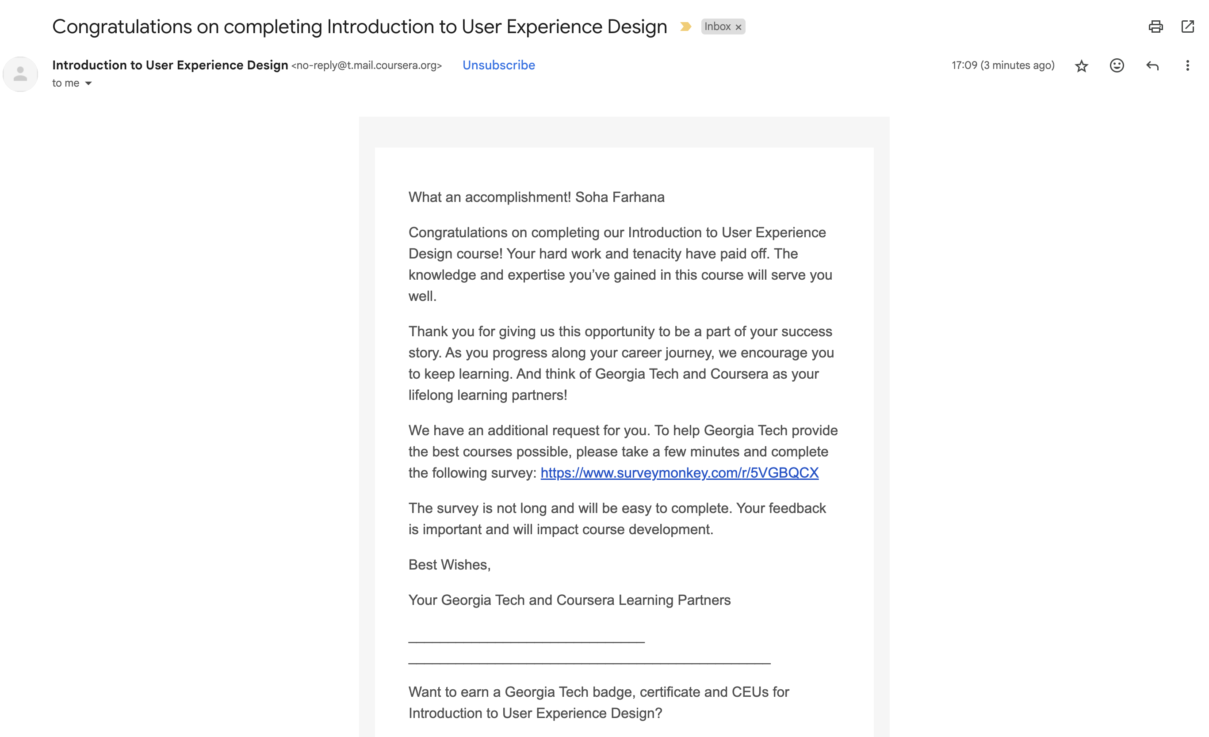
Task: Toggle the yellow importance marker
Action: coord(685,27)
